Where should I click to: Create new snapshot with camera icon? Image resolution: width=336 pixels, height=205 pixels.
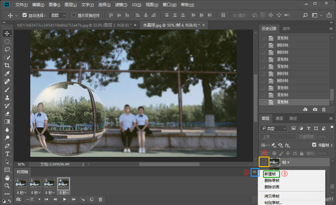(x=315, y=110)
